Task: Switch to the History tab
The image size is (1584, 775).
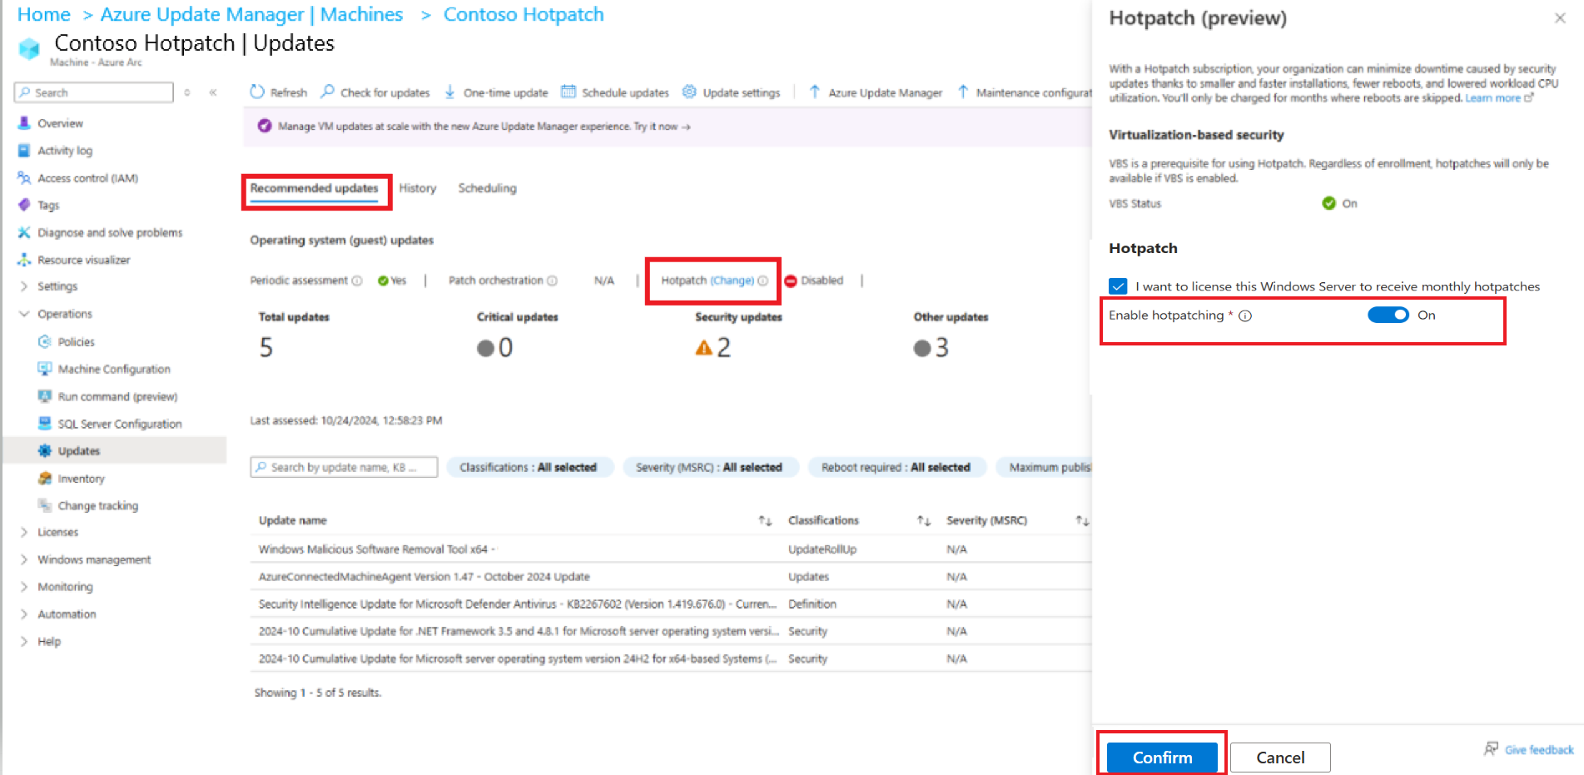Action: coord(417,188)
